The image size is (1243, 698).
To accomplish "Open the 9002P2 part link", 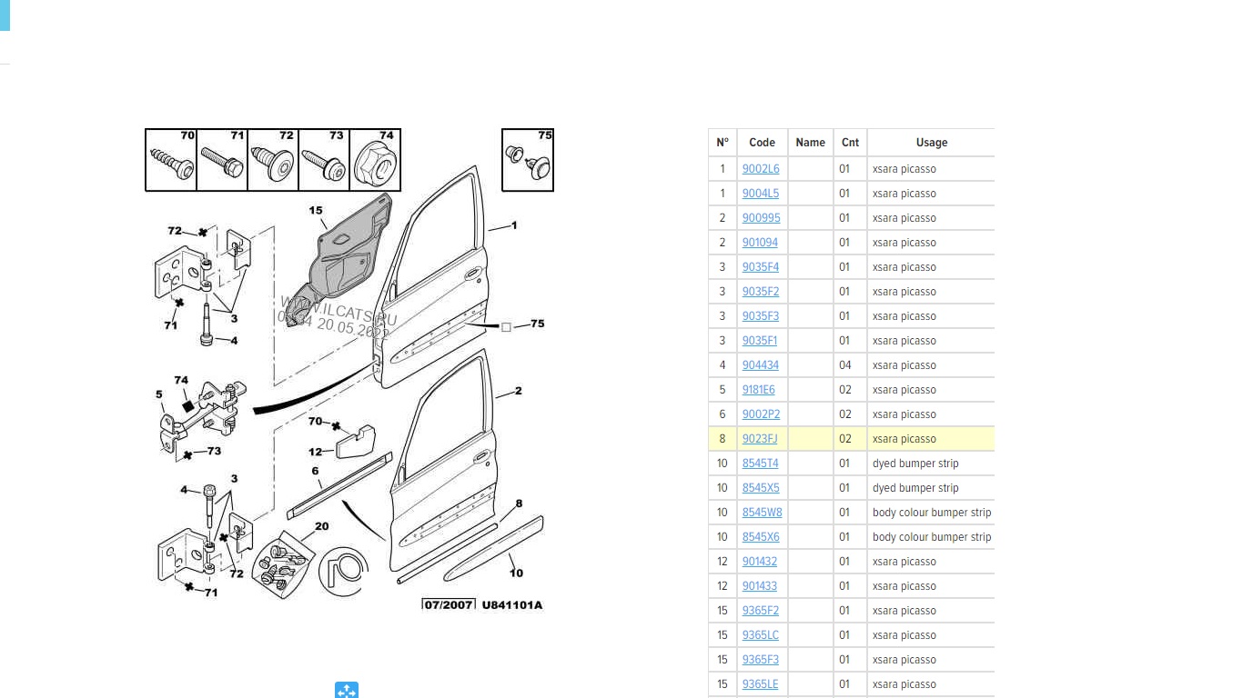I will point(761,414).
